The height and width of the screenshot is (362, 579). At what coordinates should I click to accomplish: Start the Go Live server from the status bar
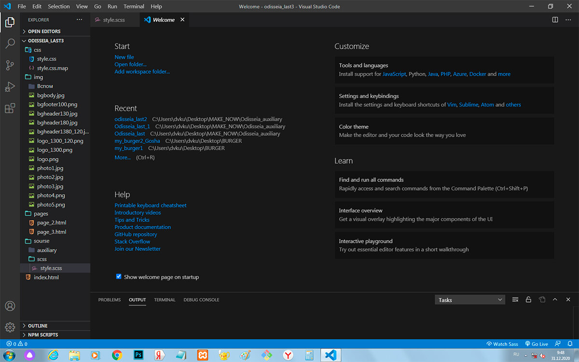click(x=536, y=344)
